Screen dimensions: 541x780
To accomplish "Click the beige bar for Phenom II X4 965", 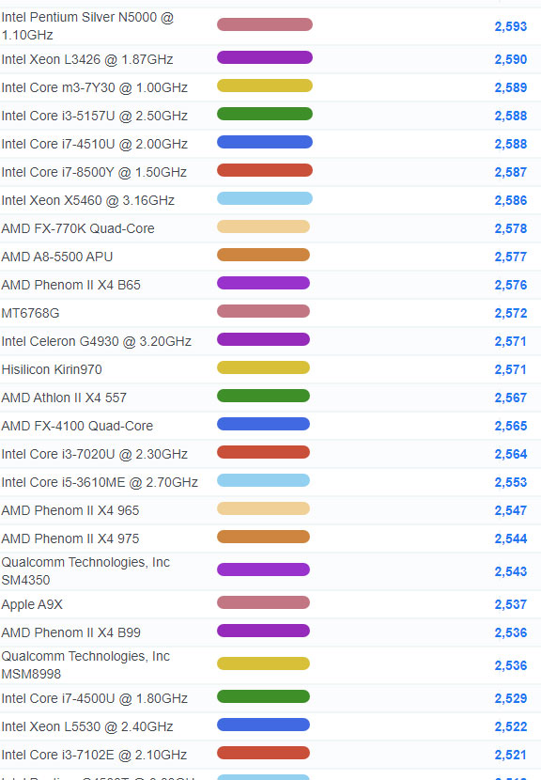I will [263, 508].
